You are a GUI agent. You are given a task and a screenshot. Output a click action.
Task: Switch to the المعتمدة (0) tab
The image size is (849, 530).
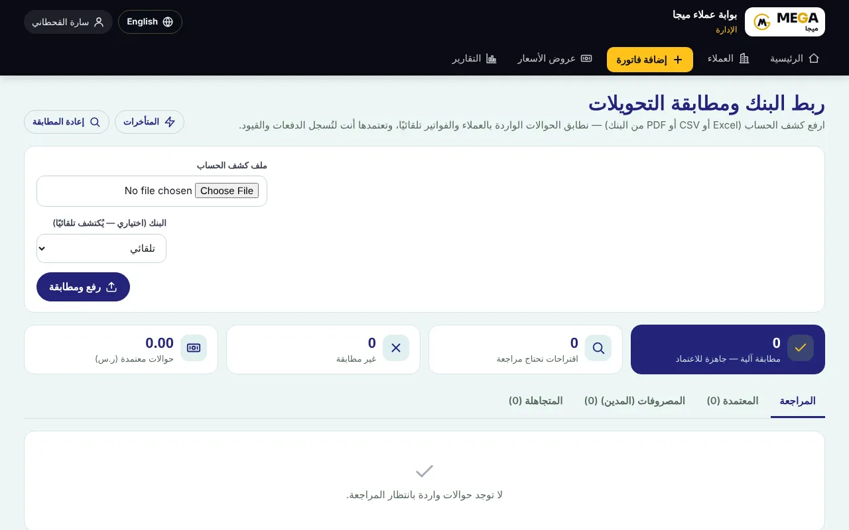point(732,401)
